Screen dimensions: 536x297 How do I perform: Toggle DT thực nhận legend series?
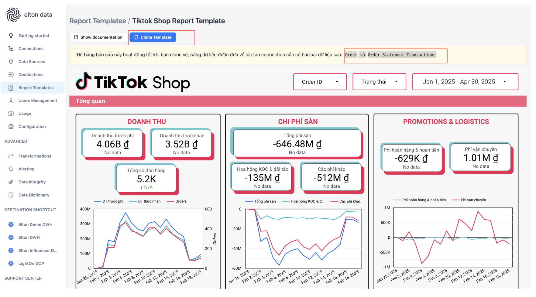pos(145,201)
